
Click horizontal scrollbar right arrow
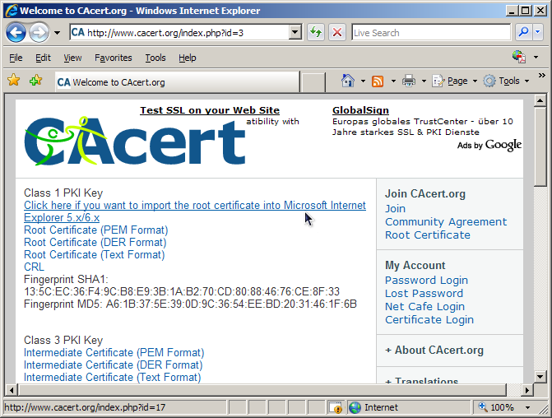526,390
